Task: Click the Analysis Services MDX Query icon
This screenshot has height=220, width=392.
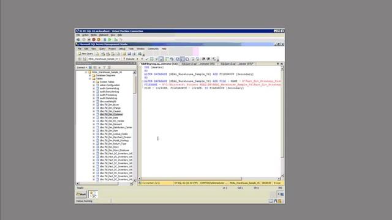Action: point(104,54)
